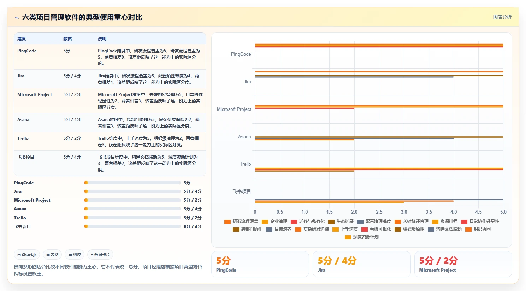526x291 pixels.
Task: Click the Trello label on chart axis
Action: pos(246,164)
